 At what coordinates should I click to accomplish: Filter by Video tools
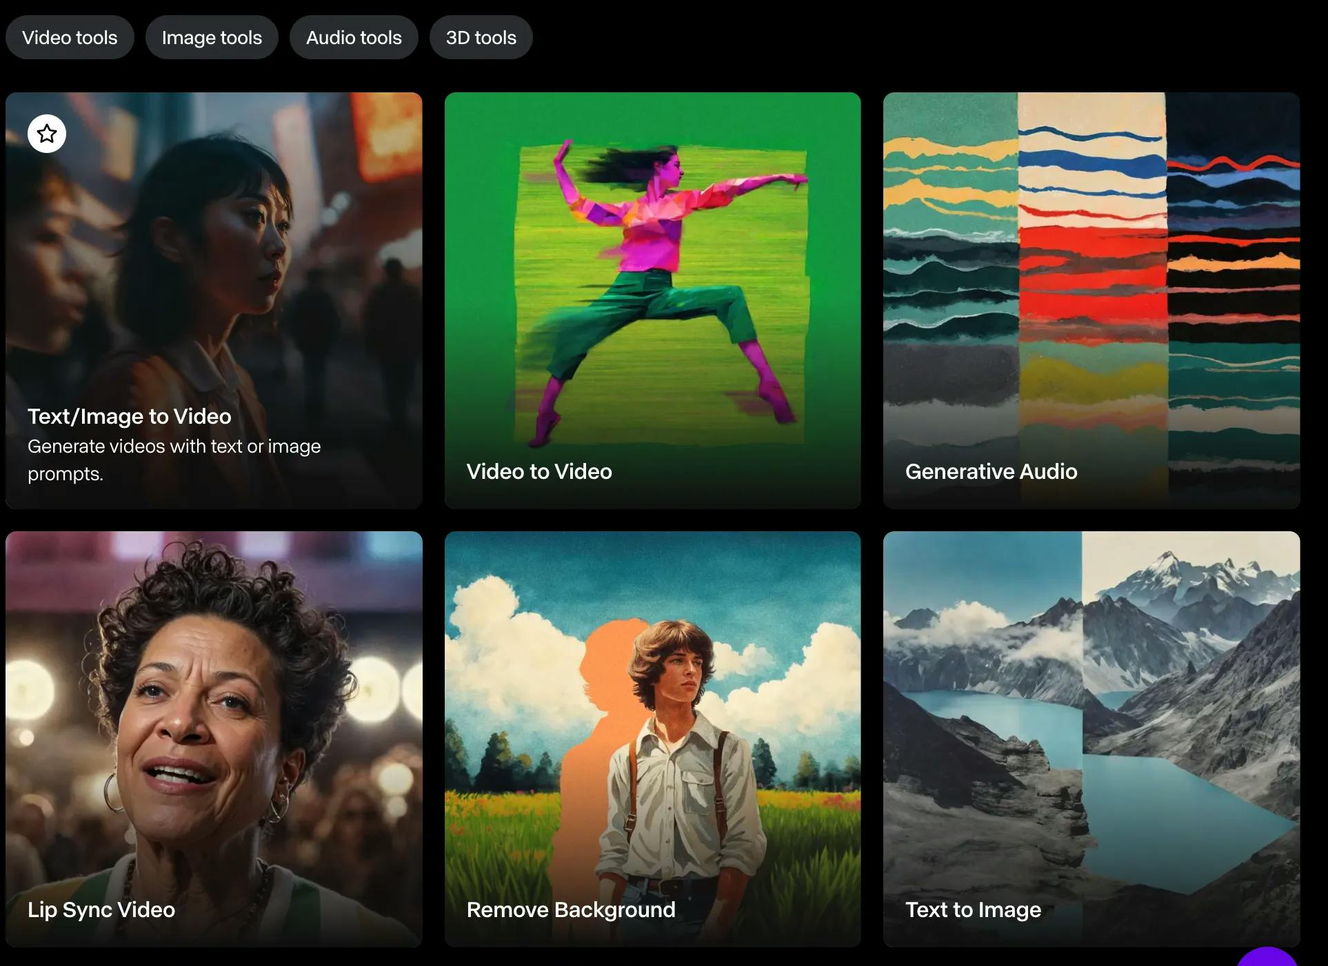pos(70,38)
